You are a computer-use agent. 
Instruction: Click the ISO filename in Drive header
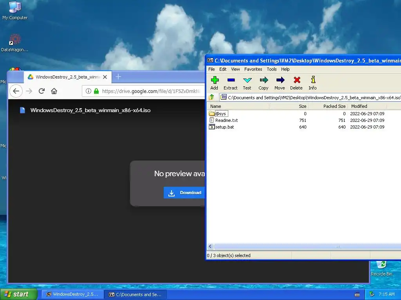tap(90, 110)
